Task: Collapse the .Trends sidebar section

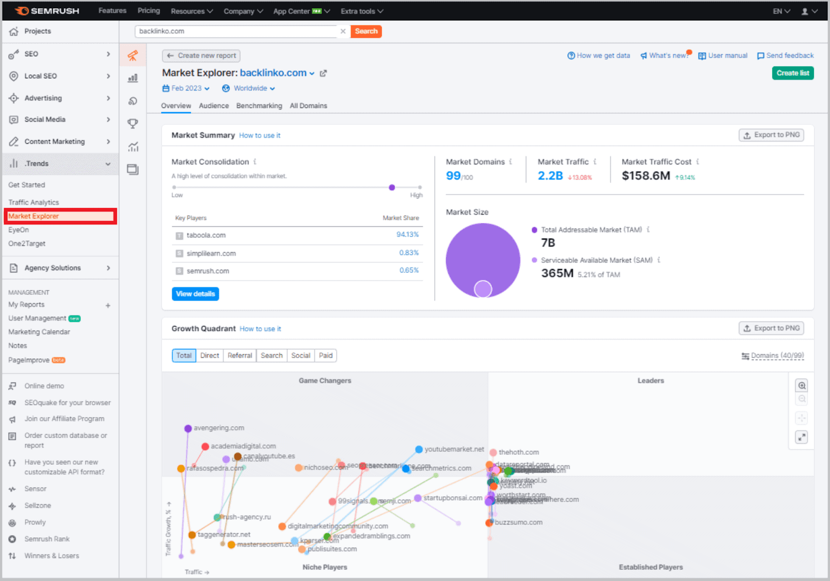Action: [60, 164]
